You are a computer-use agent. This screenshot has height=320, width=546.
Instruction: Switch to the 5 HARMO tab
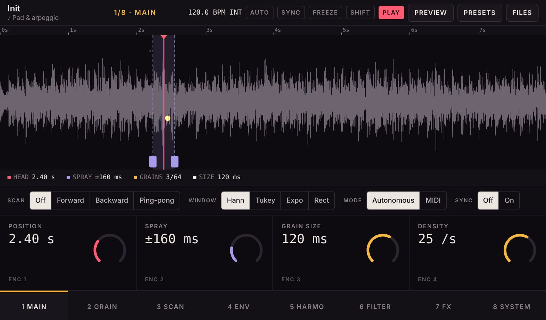307,306
